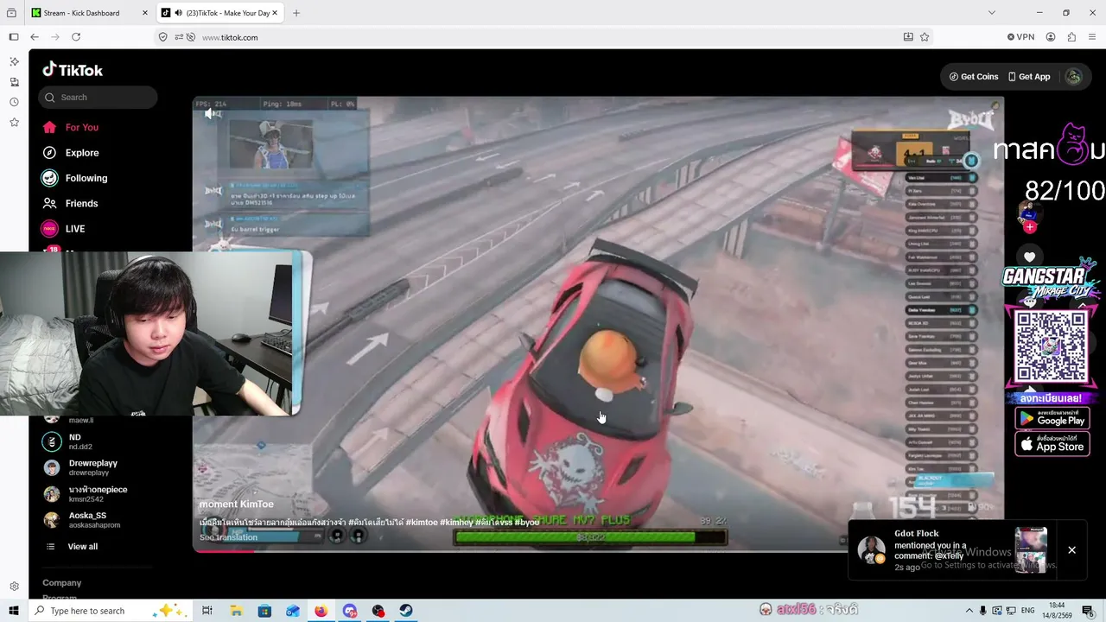Open browser sidebar settings gear

[x=14, y=587]
